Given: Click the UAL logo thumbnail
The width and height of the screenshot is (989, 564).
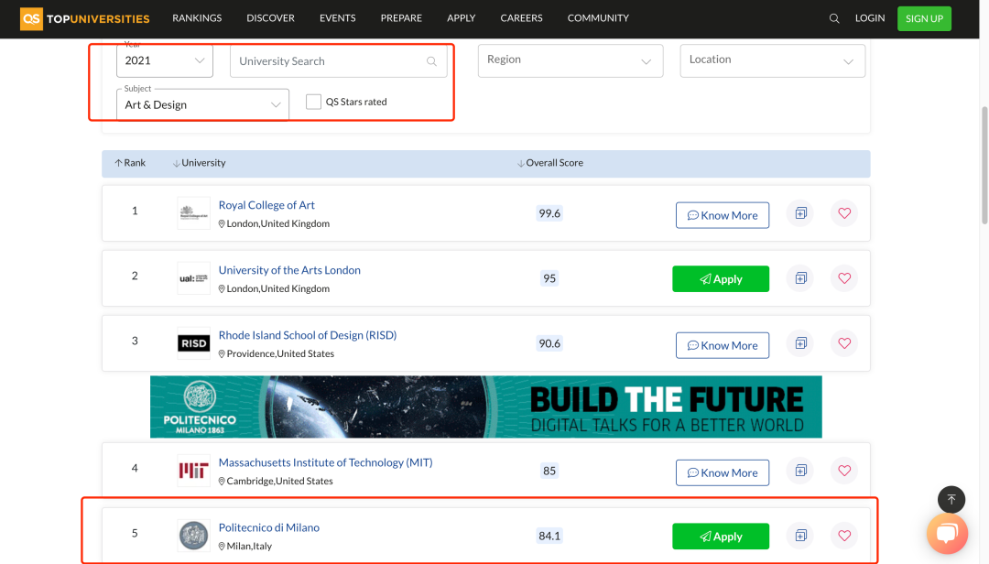Looking at the screenshot, I should click(193, 278).
